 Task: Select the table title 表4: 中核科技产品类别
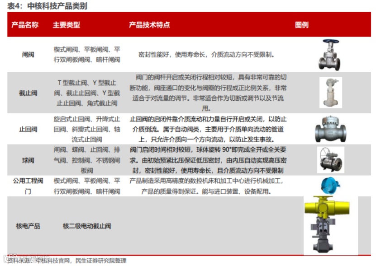coord(47,6)
